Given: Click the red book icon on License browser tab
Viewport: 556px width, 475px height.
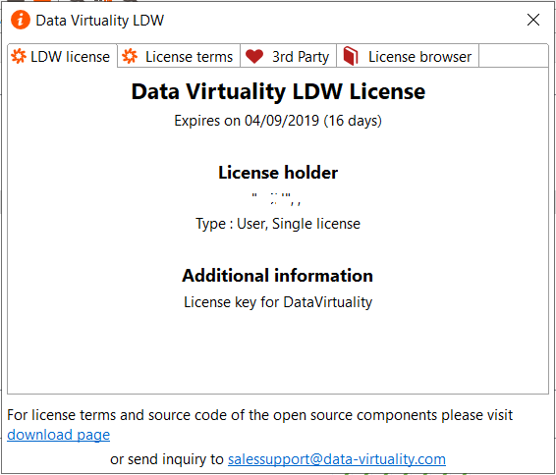Looking at the screenshot, I should (351, 56).
